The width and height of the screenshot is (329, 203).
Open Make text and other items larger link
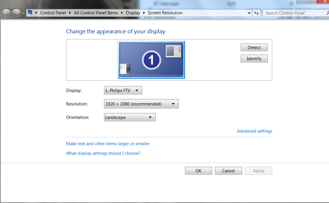point(108,144)
